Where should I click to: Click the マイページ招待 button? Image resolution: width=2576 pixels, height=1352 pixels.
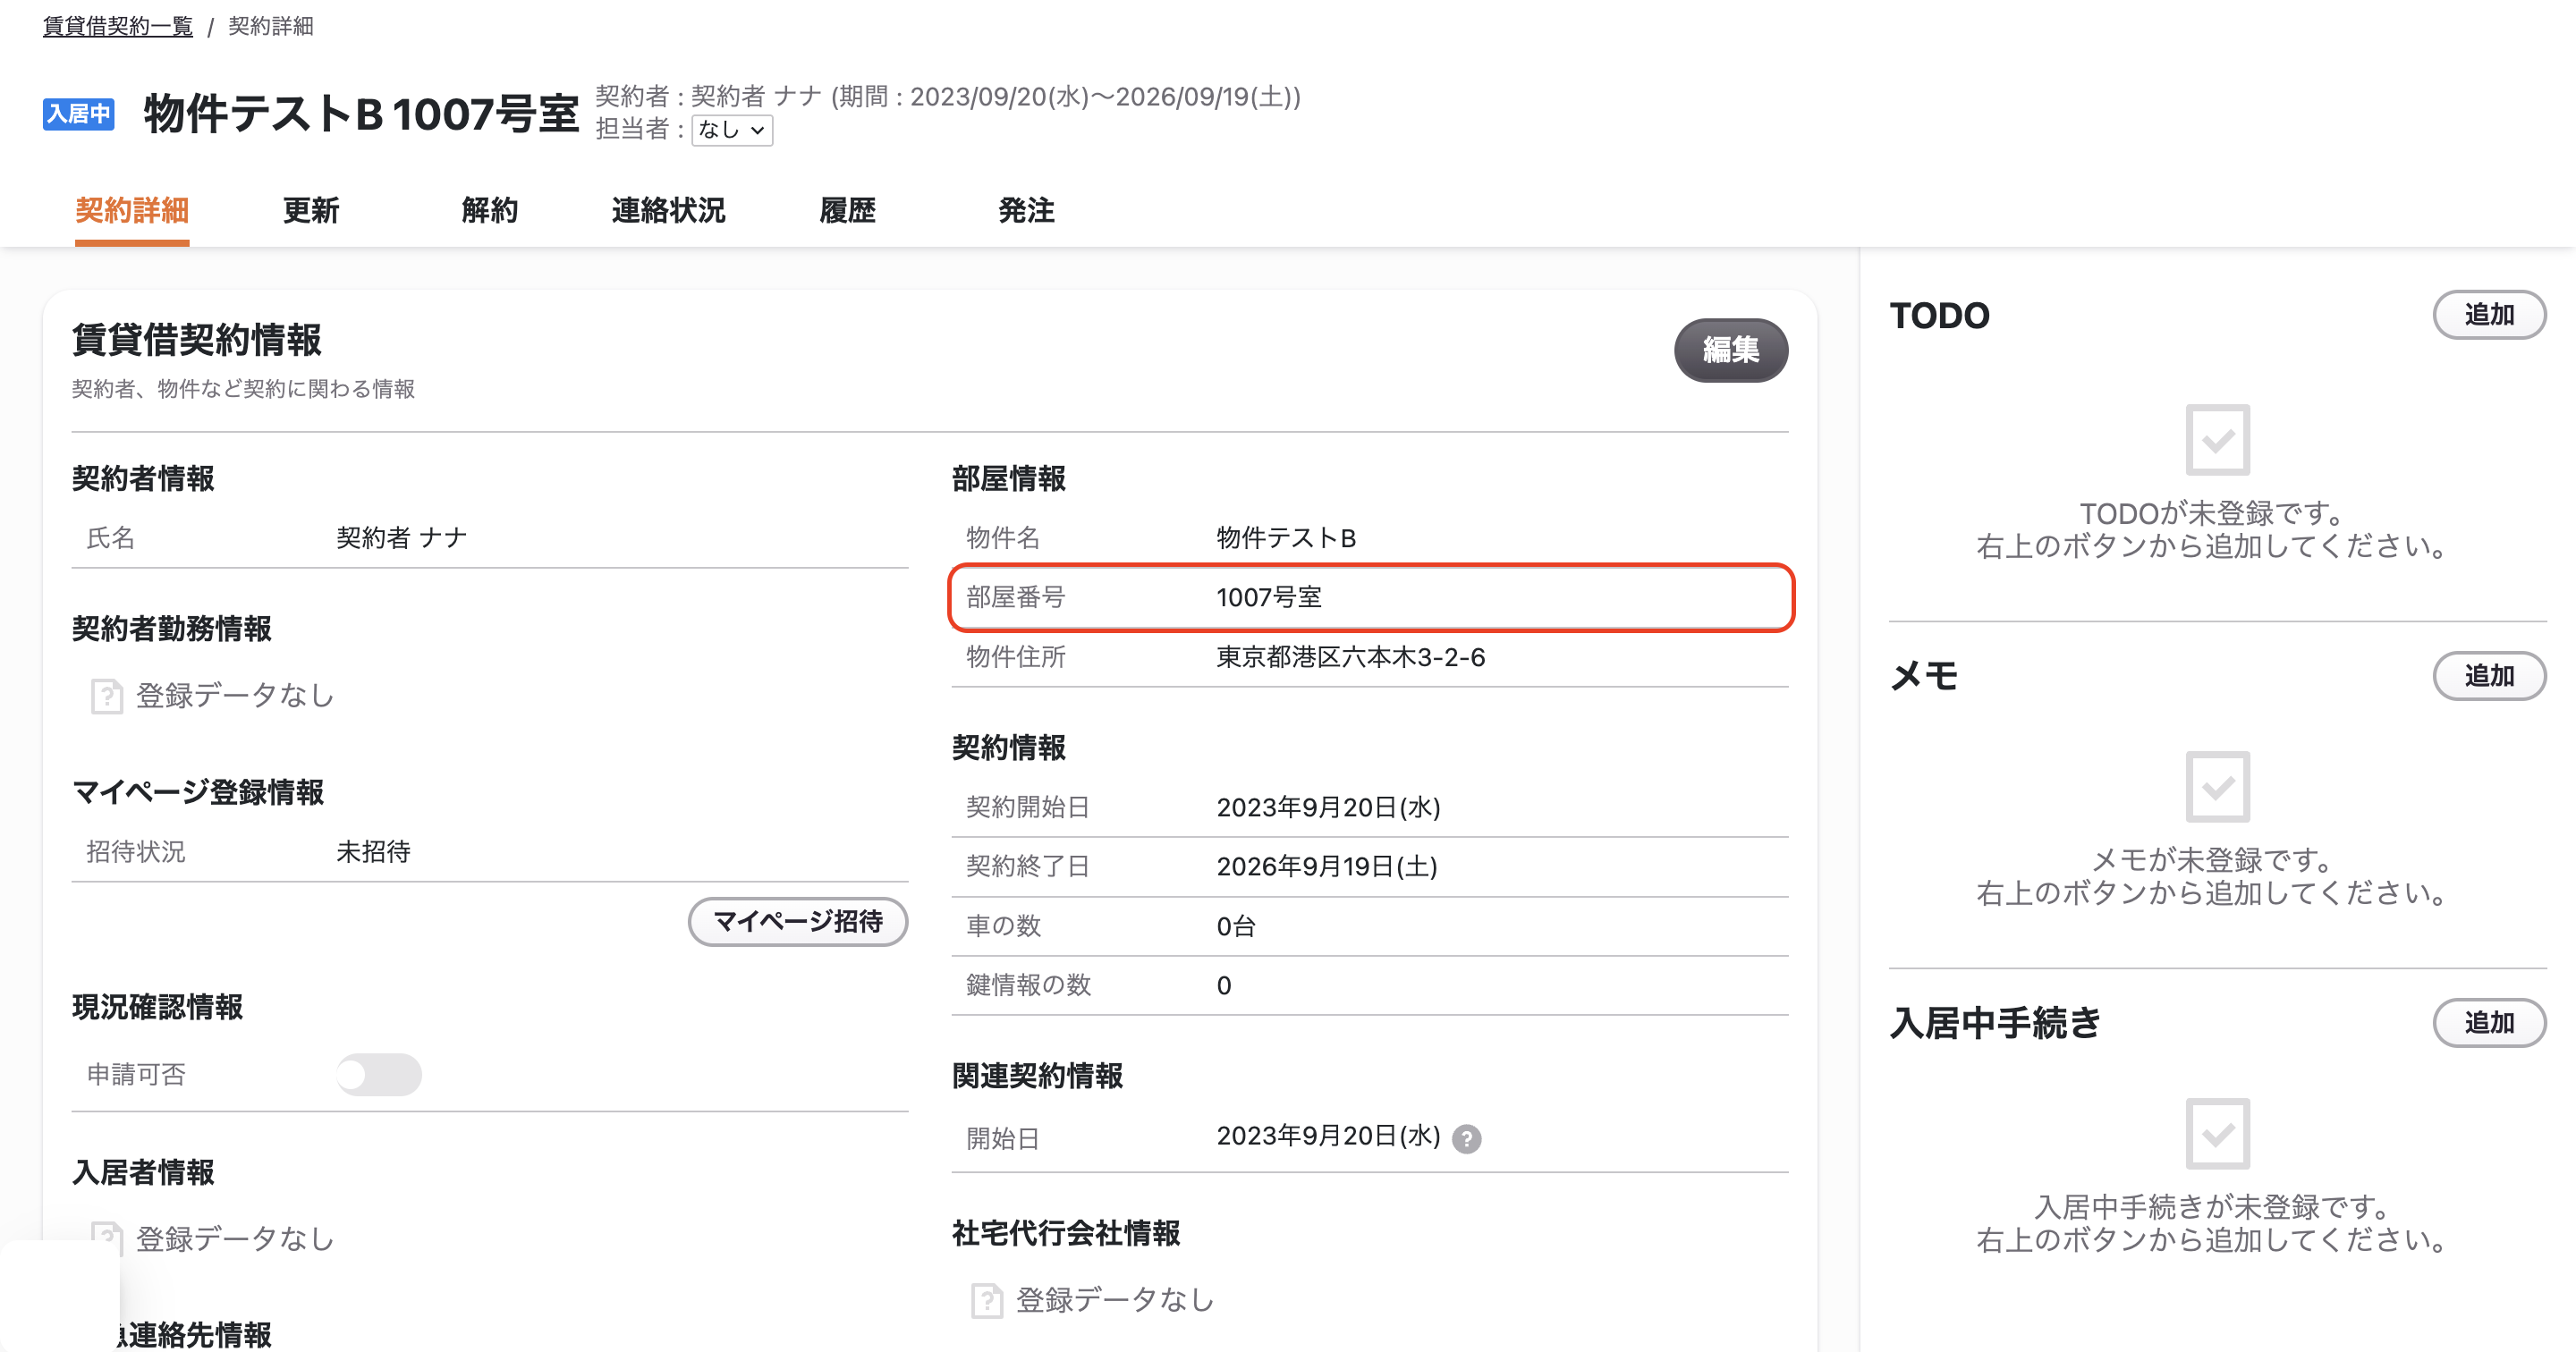coord(798,921)
